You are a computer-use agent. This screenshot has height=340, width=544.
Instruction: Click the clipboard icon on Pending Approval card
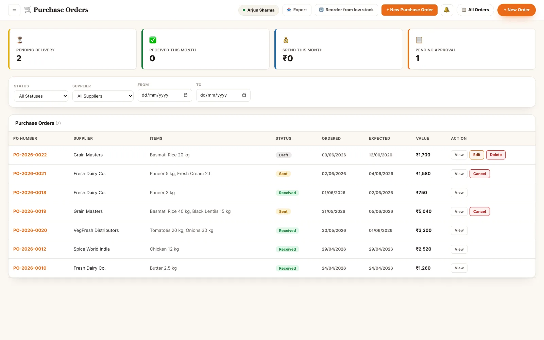click(419, 40)
